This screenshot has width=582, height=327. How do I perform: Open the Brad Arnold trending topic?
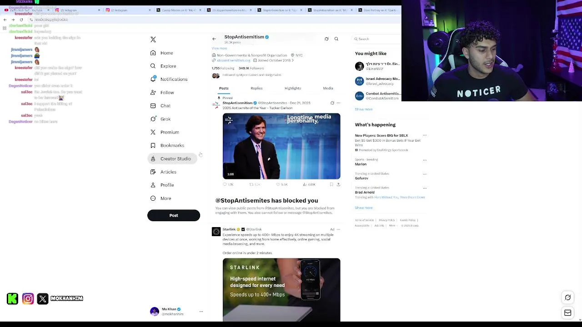pyautogui.click(x=365, y=193)
